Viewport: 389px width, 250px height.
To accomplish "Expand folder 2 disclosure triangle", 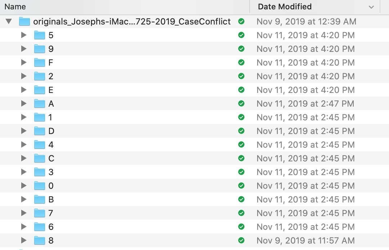I will pyautogui.click(x=24, y=76).
